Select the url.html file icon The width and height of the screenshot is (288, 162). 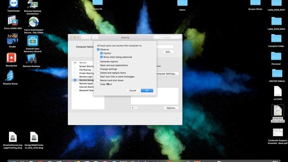click(x=278, y=91)
